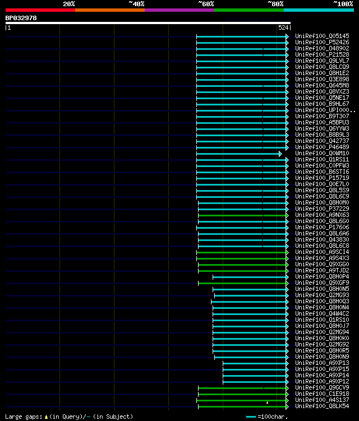
Task: Click the UniRef100_P17606 label
Action: (x=322, y=228)
